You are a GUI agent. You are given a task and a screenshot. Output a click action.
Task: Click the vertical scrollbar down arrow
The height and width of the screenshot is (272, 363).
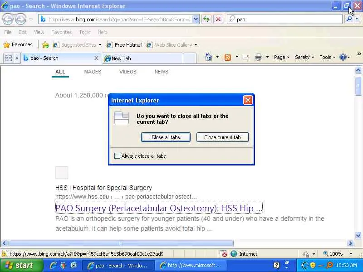tap(358, 236)
